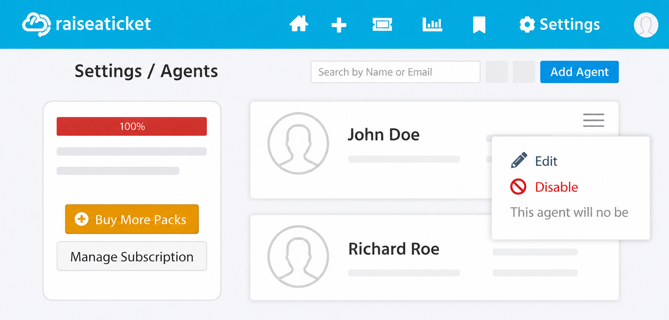
Task: Click the red Disable prohibition icon
Action: point(518,187)
